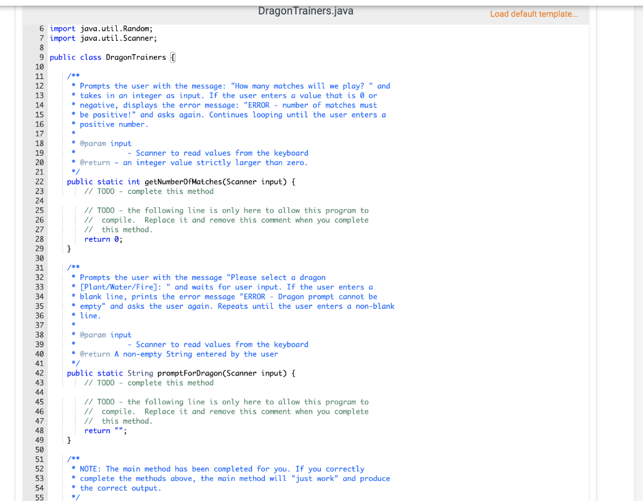643x501 pixels.
Task: Click the '// TODO - complete this method' on line 43
Action: (x=149, y=383)
